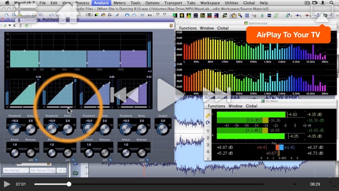Select preset 1 in VU Meter sidebar

click(x=208, y=131)
